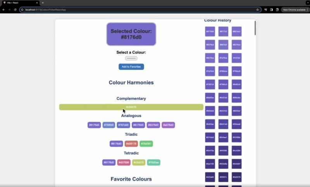
Task: Click the Select a Colour label
Action: tap(131, 53)
